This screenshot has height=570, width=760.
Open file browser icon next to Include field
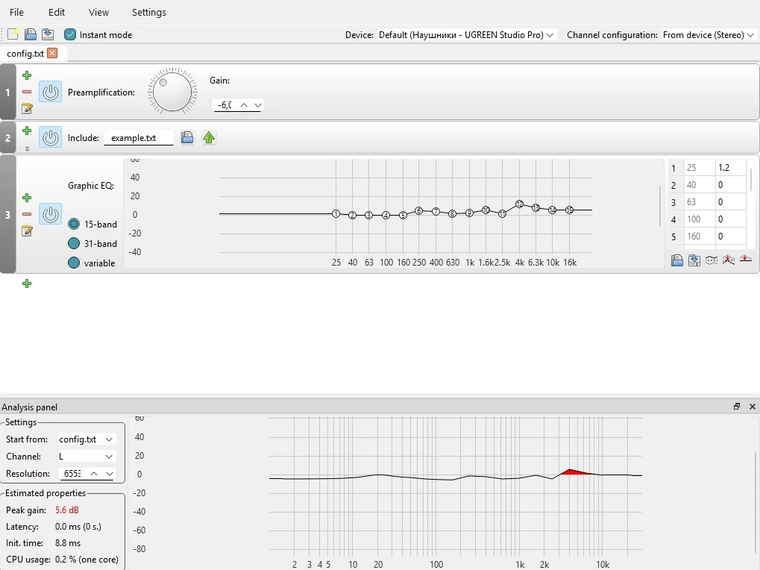(x=188, y=138)
